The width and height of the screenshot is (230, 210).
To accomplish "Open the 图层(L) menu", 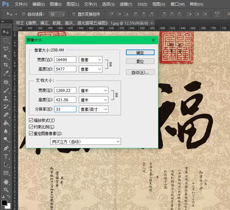I will 73,4.
